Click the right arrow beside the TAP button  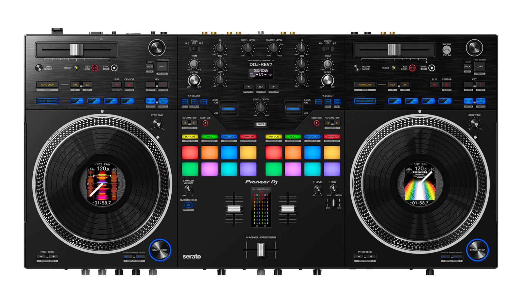click(x=273, y=87)
